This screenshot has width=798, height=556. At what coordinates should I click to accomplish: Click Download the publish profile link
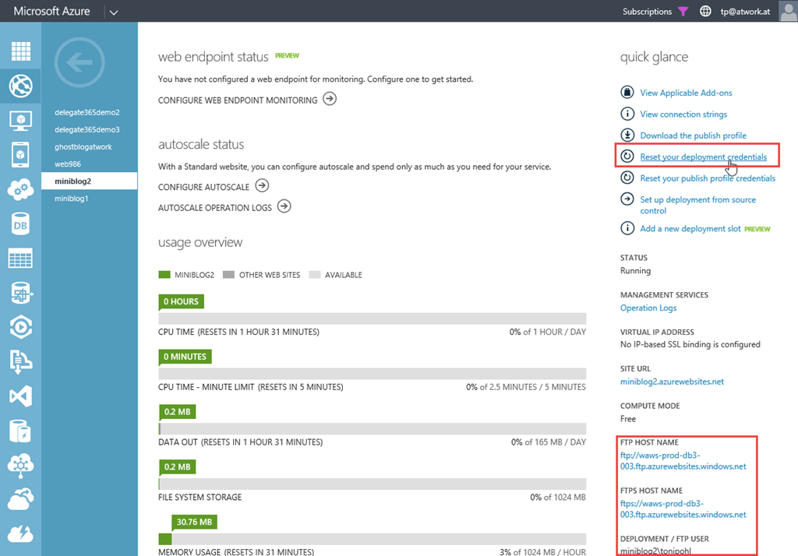coord(693,135)
